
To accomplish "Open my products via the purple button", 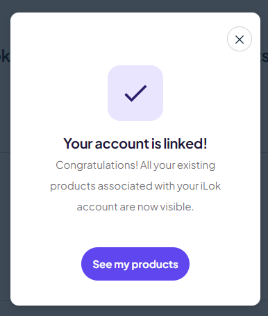I will tap(135, 264).
